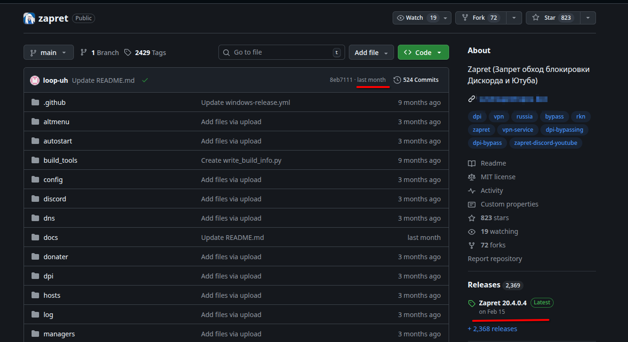Open loop-uh's avatar in the commit bar
This screenshot has width=628, height=342.
pyautogui.click(x=35, y=80)
